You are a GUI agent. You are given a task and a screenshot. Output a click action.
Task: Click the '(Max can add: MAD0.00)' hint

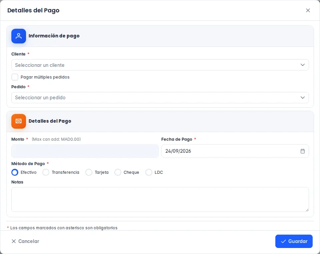56,139
